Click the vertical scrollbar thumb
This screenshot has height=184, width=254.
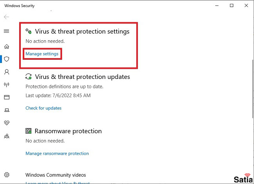tap(253, 89)
